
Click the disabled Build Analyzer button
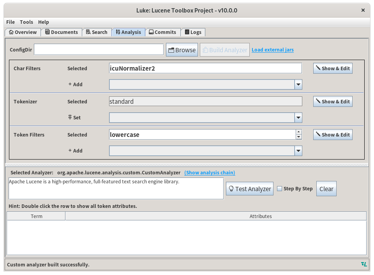pos(225,50)
